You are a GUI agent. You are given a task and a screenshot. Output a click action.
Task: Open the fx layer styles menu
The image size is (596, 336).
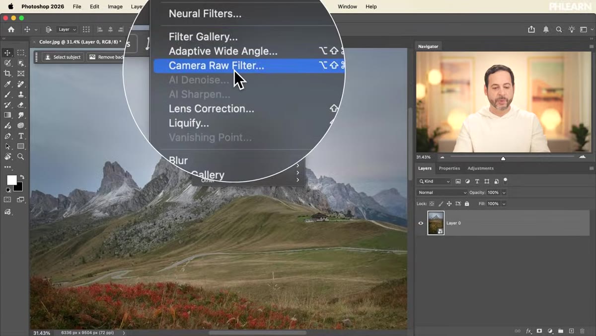coord(529,331)
